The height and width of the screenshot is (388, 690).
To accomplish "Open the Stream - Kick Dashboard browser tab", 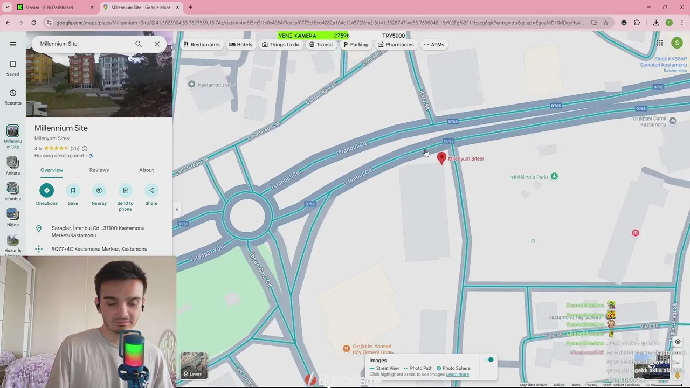I will click(x=55, y=8).
